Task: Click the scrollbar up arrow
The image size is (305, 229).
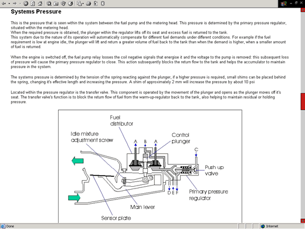Action: pyautogui.click(x=303, y=10)
